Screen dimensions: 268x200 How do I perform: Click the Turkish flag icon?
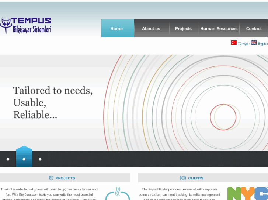[234, 43]
